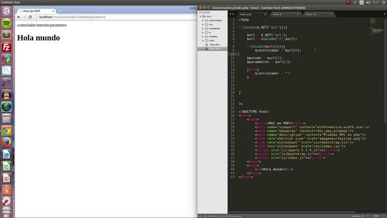The width and height of the screenshot is (387, 218).
Task: Select index.php file in Sublime sidebar
Action: pos(212,48)
